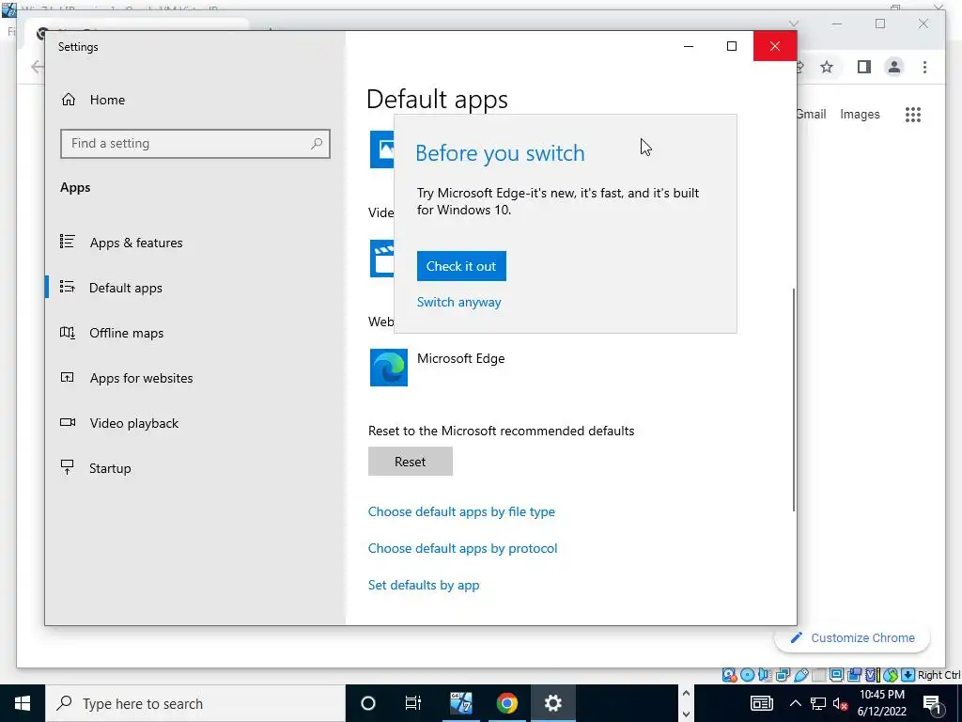Image resolution: width=962 pixels, height=722 pixels.
Task: Open Choose default apps by protocol
Action: click(462, 548)
